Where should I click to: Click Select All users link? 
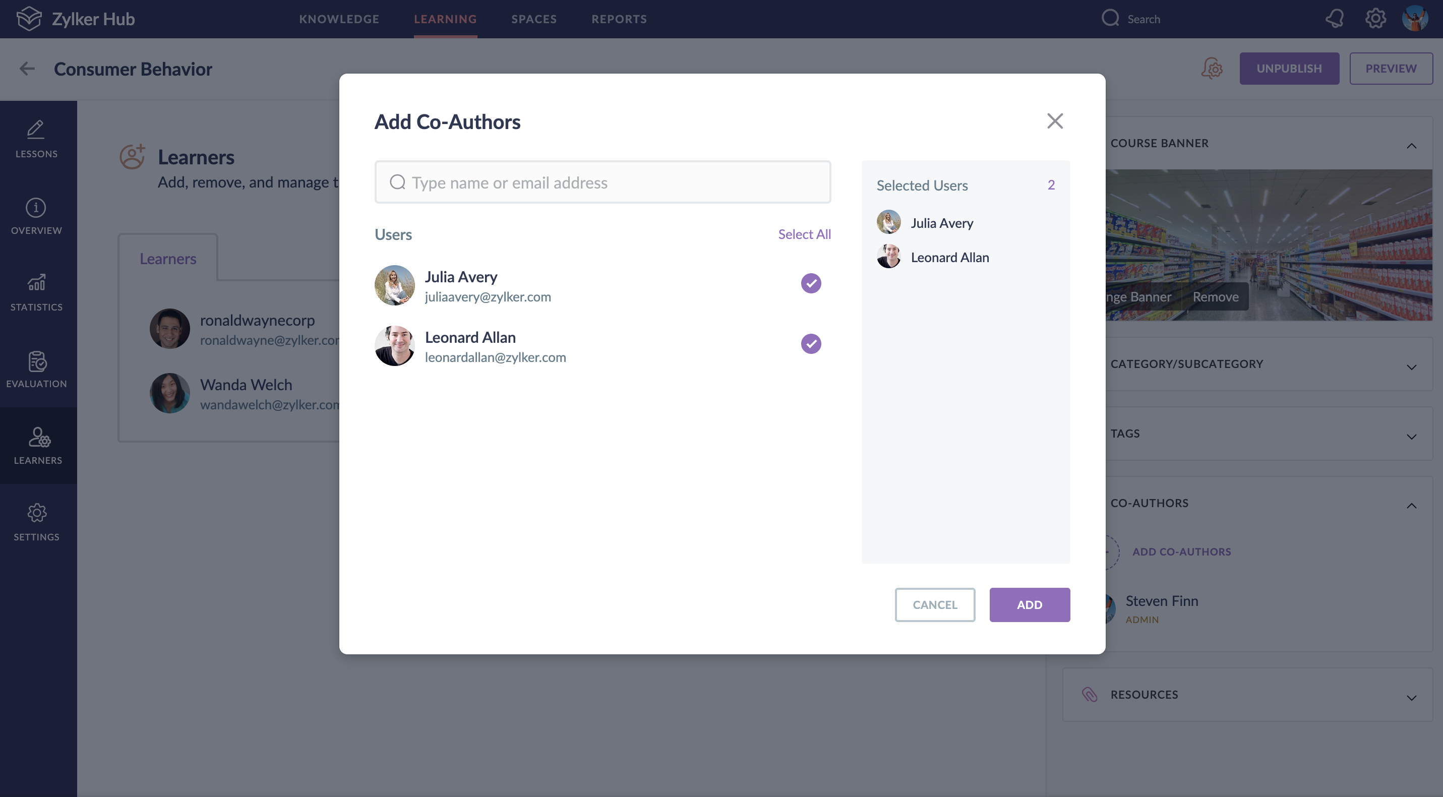coord(804,234)
